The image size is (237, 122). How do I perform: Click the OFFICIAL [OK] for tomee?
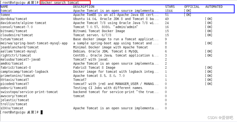pyautogui.click(x=187, y=15)
